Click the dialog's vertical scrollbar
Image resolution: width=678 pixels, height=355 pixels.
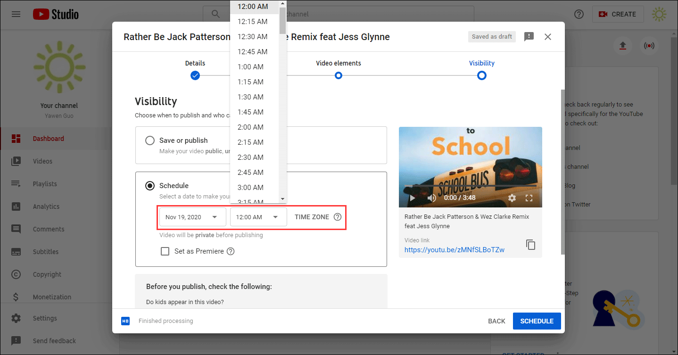click(x=562, y=172)
